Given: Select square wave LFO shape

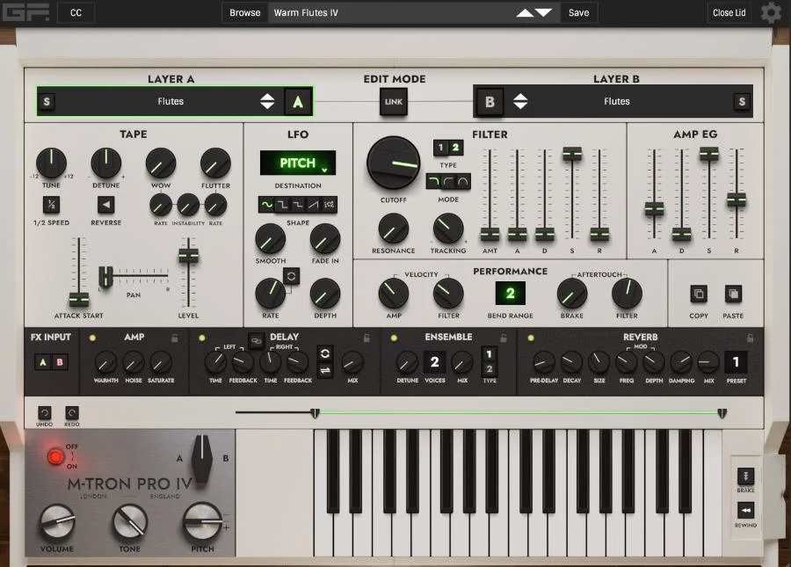Looking at the screenshot, I should [x=282, y=204].
